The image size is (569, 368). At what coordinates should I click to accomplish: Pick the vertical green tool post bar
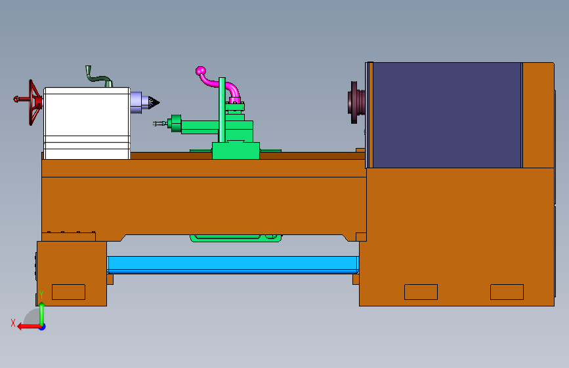(x=222, y=110)
